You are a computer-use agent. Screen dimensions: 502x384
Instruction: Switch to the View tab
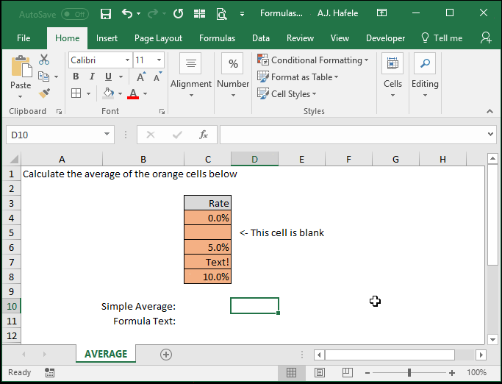pyautogui.click(x=340, y=38)
